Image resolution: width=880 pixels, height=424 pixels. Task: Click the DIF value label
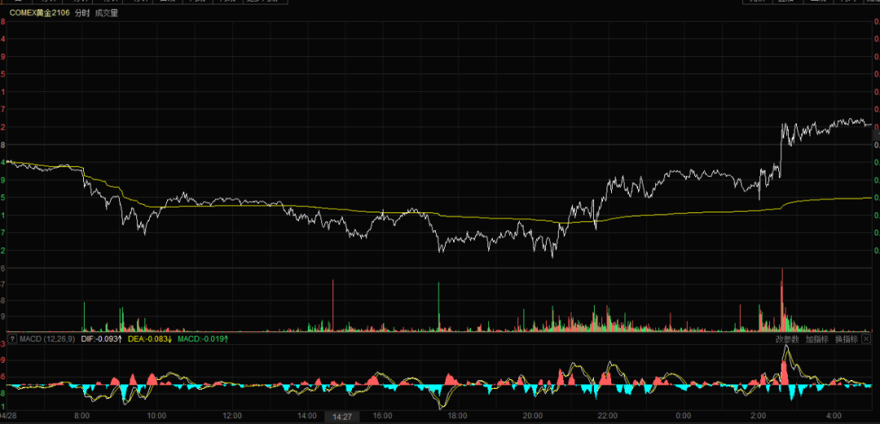[101, 339]
